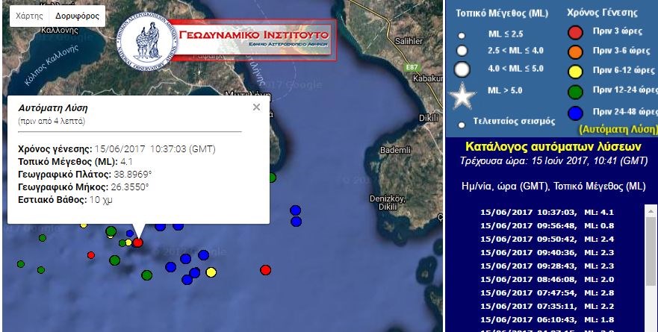Click the 4.0 < ML ≤ 5.0 legend circle
This screenshot has width=658, height=332.
(462, 69)
